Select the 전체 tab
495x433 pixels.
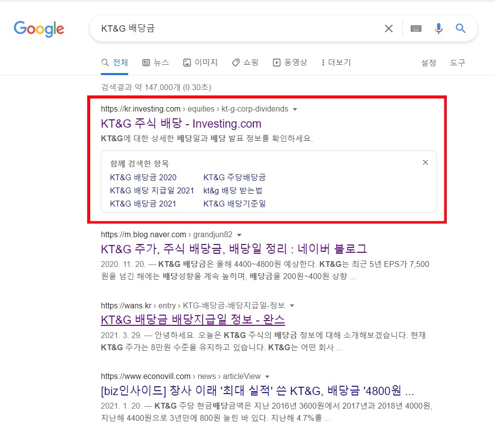click(114, 62)
